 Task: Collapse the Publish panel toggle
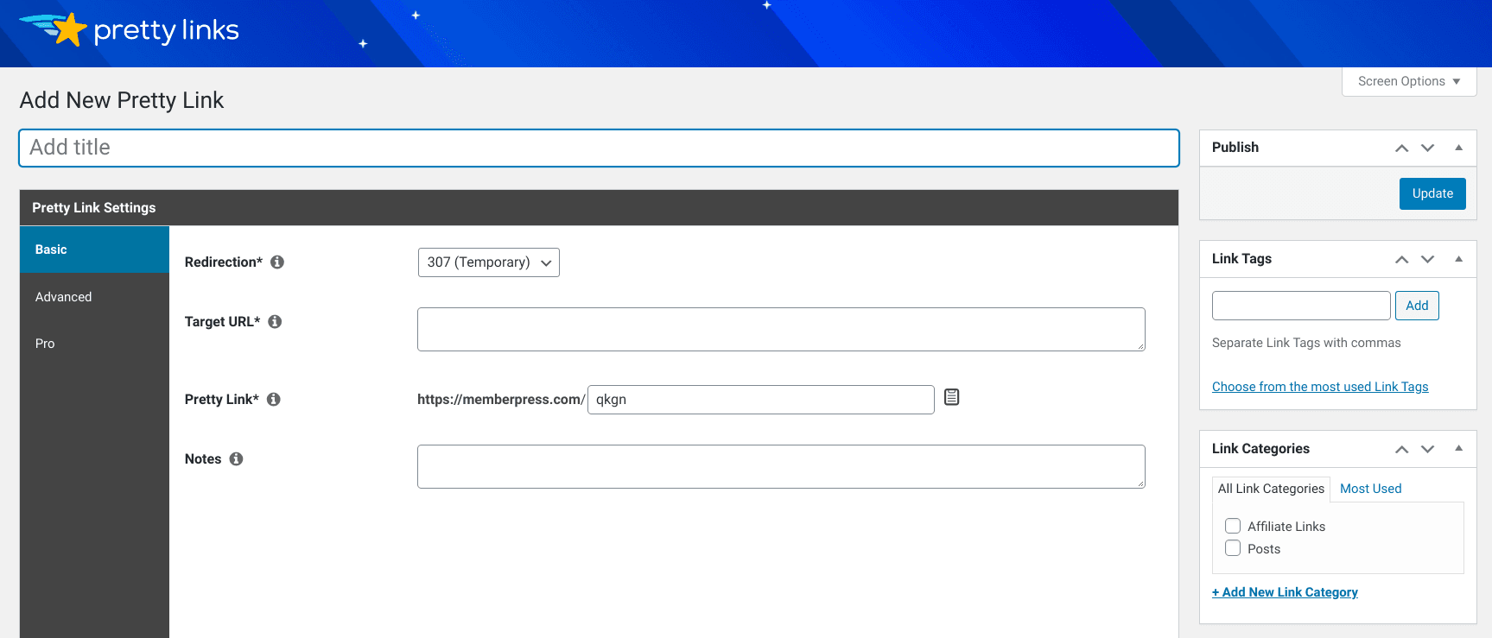(x=1458, y=147)
